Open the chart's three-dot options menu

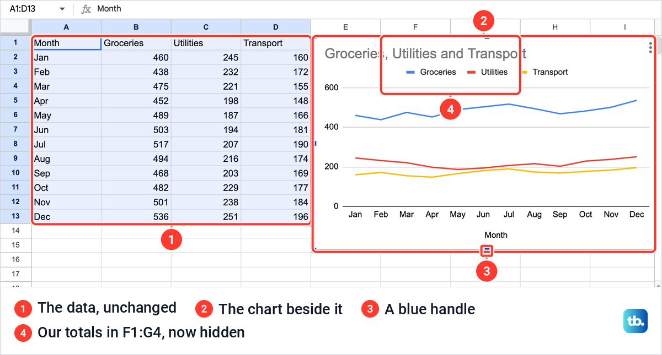651,48
